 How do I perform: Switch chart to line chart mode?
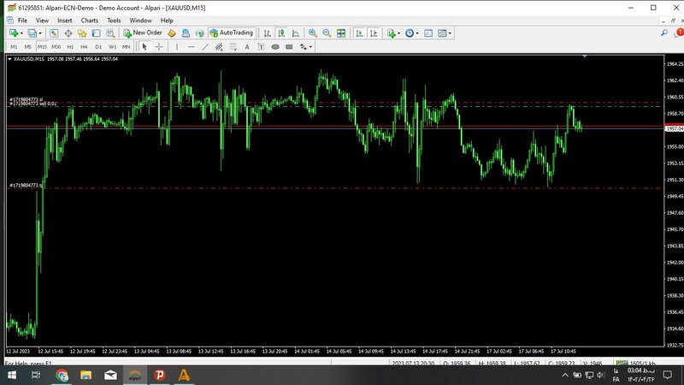click(294, 33)
